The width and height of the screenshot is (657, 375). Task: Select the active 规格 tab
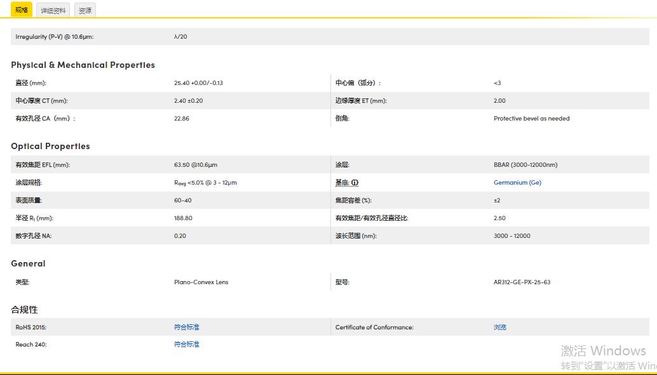click(x=22, y=10)
